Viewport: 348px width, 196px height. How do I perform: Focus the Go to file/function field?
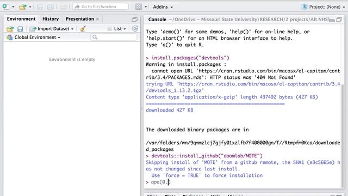(x=100, y=7)
